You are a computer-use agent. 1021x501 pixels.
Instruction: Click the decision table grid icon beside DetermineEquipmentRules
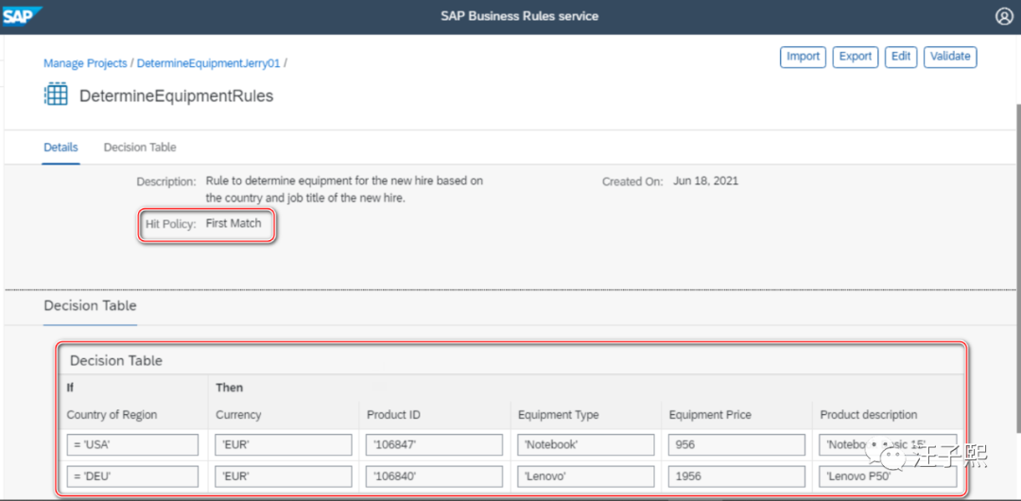click(56, 95)
